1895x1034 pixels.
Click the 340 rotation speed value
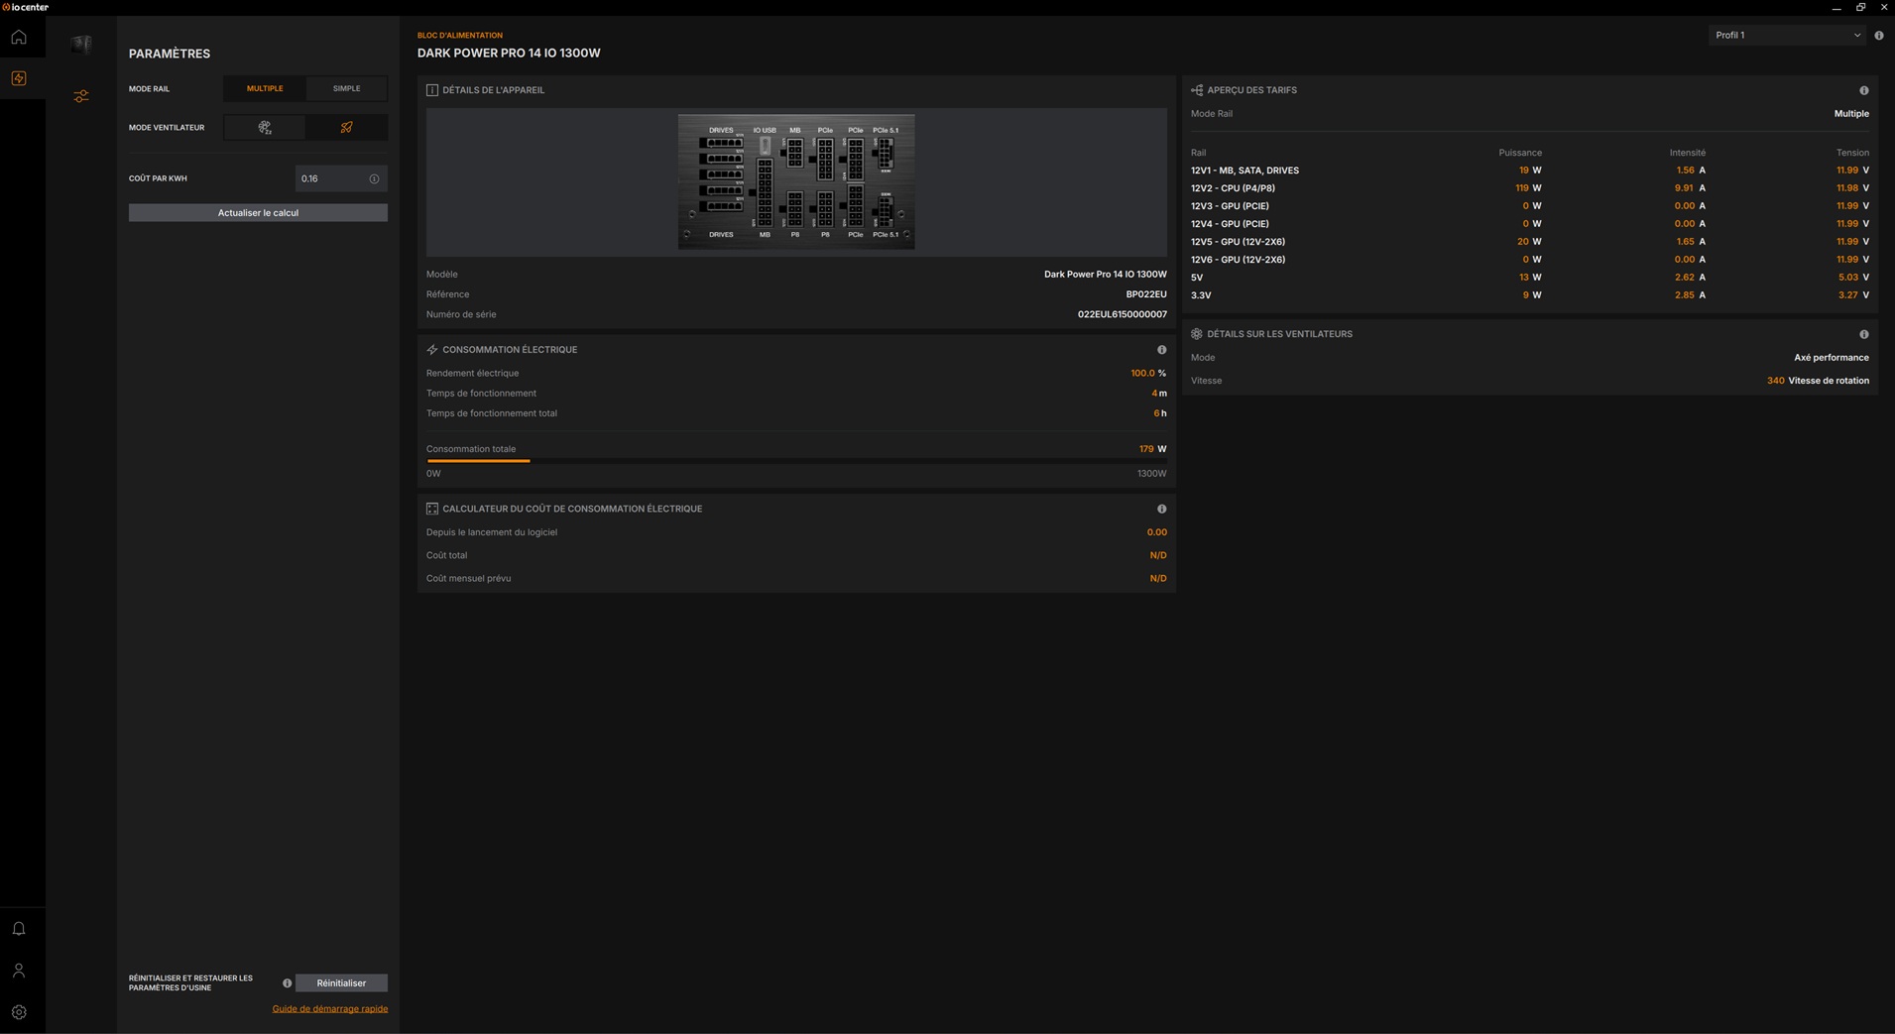pyautogui.click(x=1775, y=381)
